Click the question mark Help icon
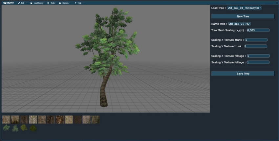Screen dimensions: 279x141 75,3
